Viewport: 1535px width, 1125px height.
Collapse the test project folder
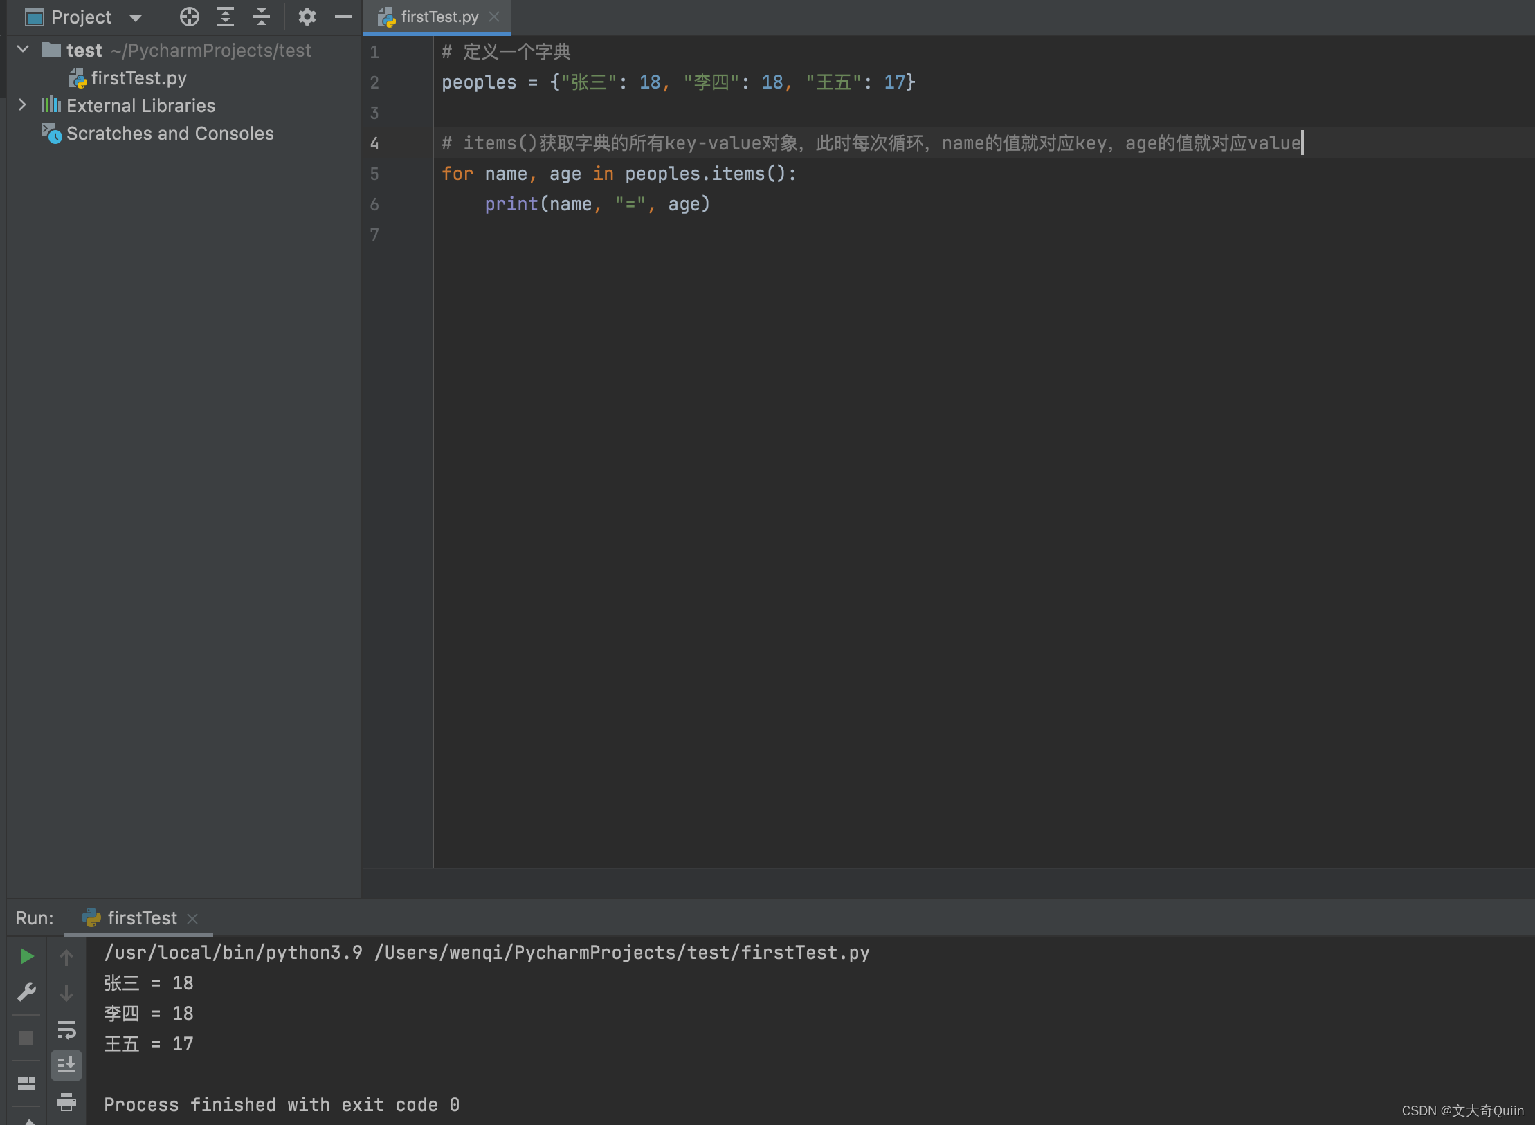[x=23, y=49]
